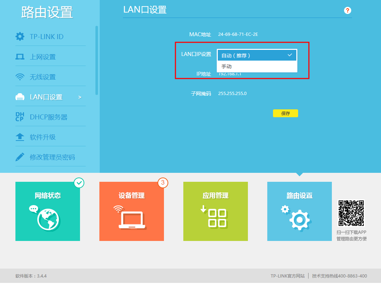Select 自动（推荐）in the LAN IP dropdown
The width and height of the screenshot is (381, 289).
point(257,55)
